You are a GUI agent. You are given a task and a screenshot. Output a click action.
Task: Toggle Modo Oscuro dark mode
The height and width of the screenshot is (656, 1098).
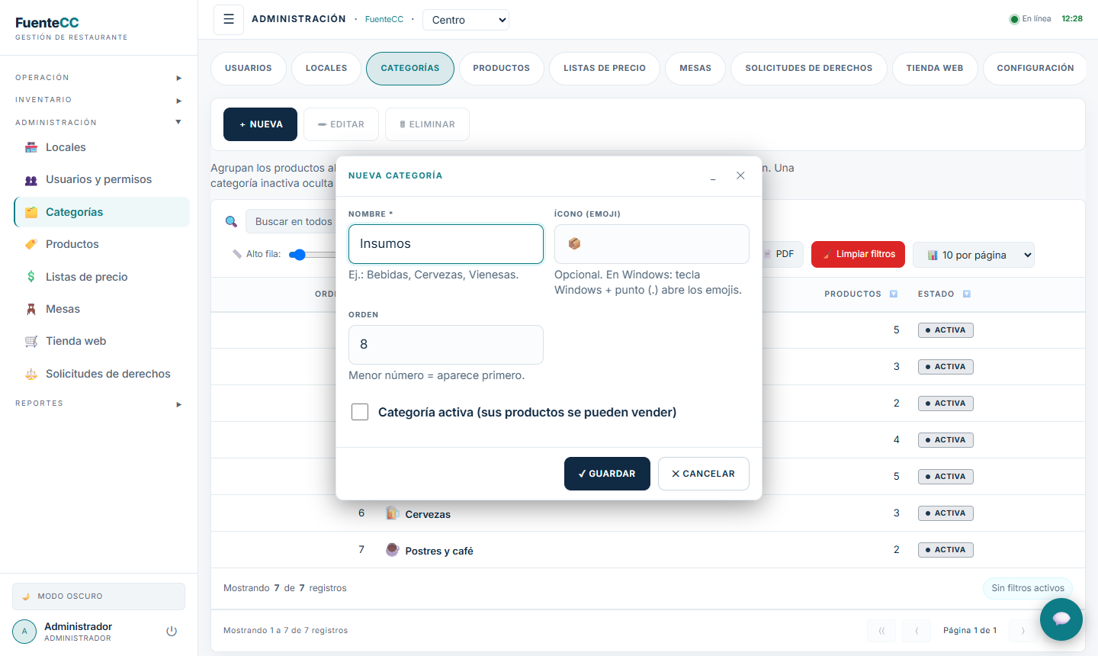[x=98, y=597]
